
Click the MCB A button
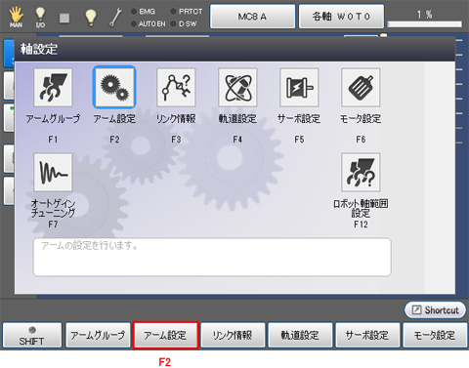pos(252,17)
